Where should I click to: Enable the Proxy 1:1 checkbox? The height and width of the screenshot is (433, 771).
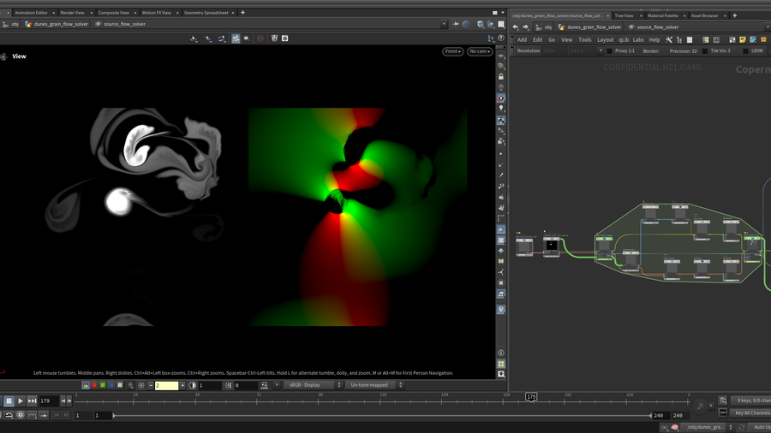(609, 50)
